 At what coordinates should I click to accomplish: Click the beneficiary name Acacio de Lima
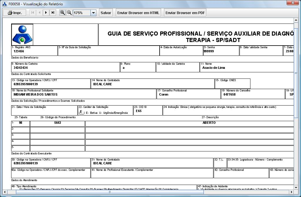coord(214,68)
